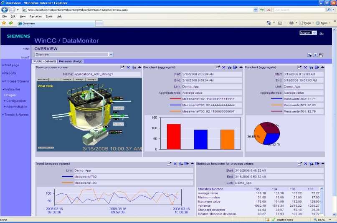Switch to Personal (holgi) tab
This screenshot has width=337, height=223.
(x=71, y=61)
